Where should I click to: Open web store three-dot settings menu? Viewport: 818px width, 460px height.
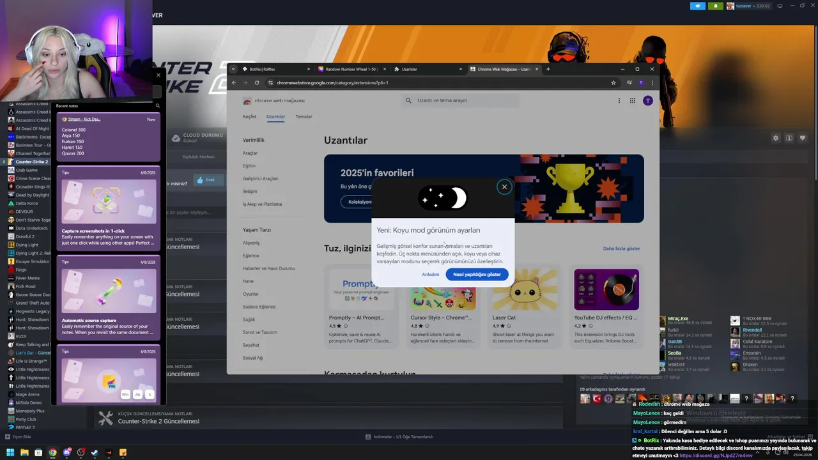(x=619, y=100)
